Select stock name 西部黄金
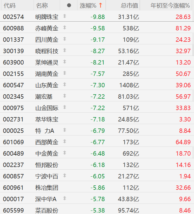The height and width of the screenshot is (214, 194). pyautogui.click(x=47, y=142)
